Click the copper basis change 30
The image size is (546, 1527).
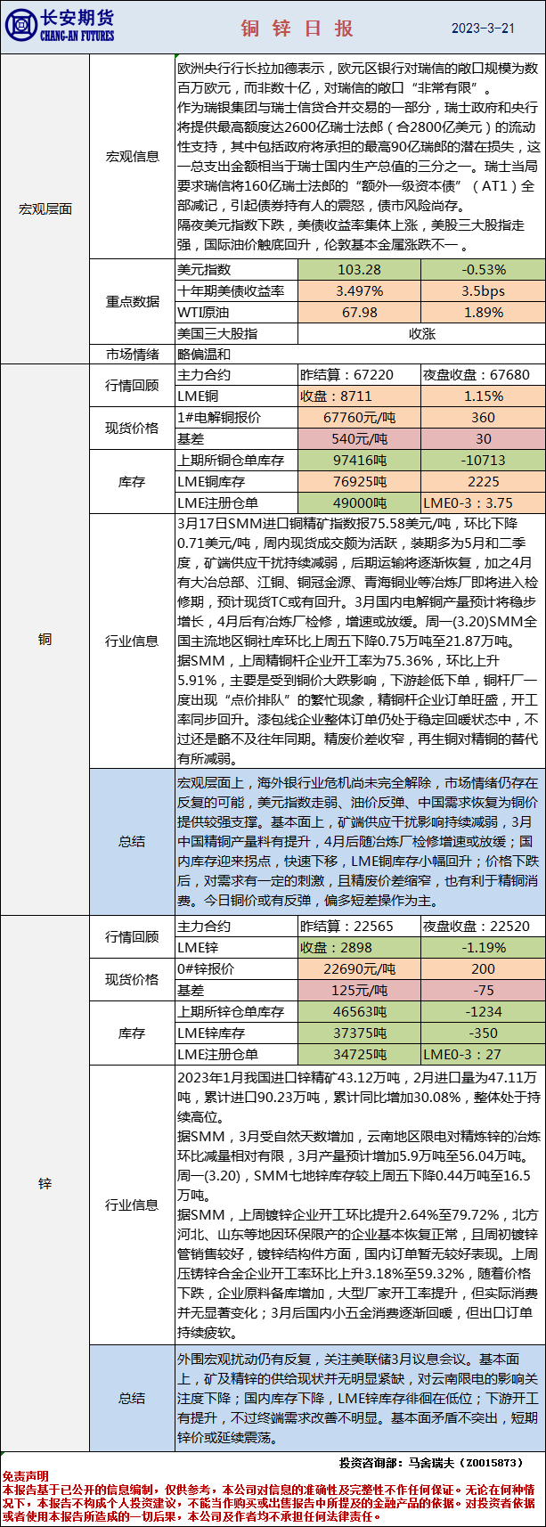pos(483,439)
